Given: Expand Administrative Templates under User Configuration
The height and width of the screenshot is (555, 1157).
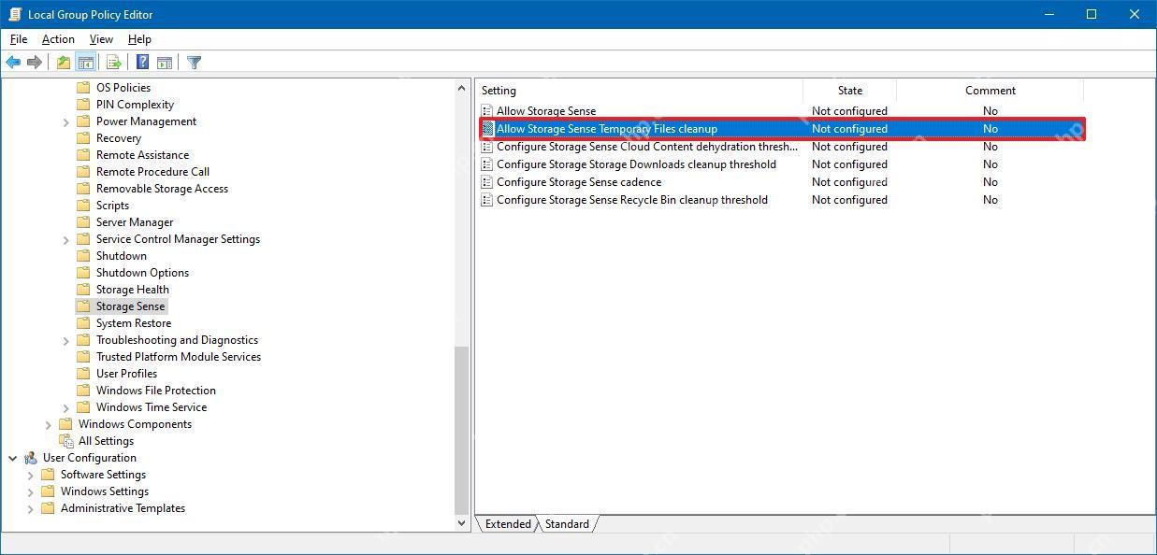Looking at the screenshot, I should coord(30,508).
